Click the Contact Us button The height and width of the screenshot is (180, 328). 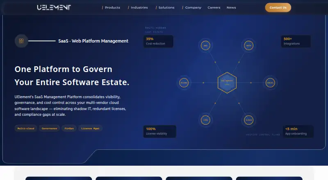pyautogui.click(x=278, y=7)
